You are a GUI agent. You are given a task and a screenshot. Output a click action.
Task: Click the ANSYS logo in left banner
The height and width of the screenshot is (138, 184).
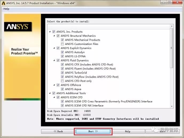(x=18, y=26)
